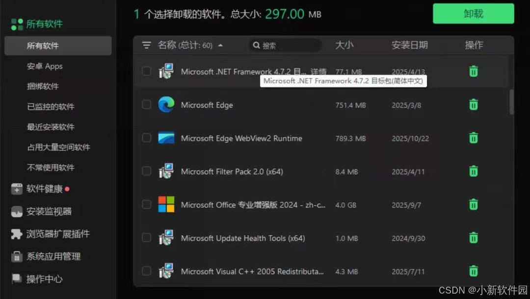This screenshot has height=299, width=530.
Task: Click the 安装监视器 sidebar icon
Action: [x=17, y=212]
